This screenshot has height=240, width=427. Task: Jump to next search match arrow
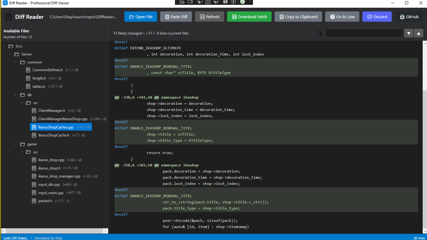coord(409,33)
